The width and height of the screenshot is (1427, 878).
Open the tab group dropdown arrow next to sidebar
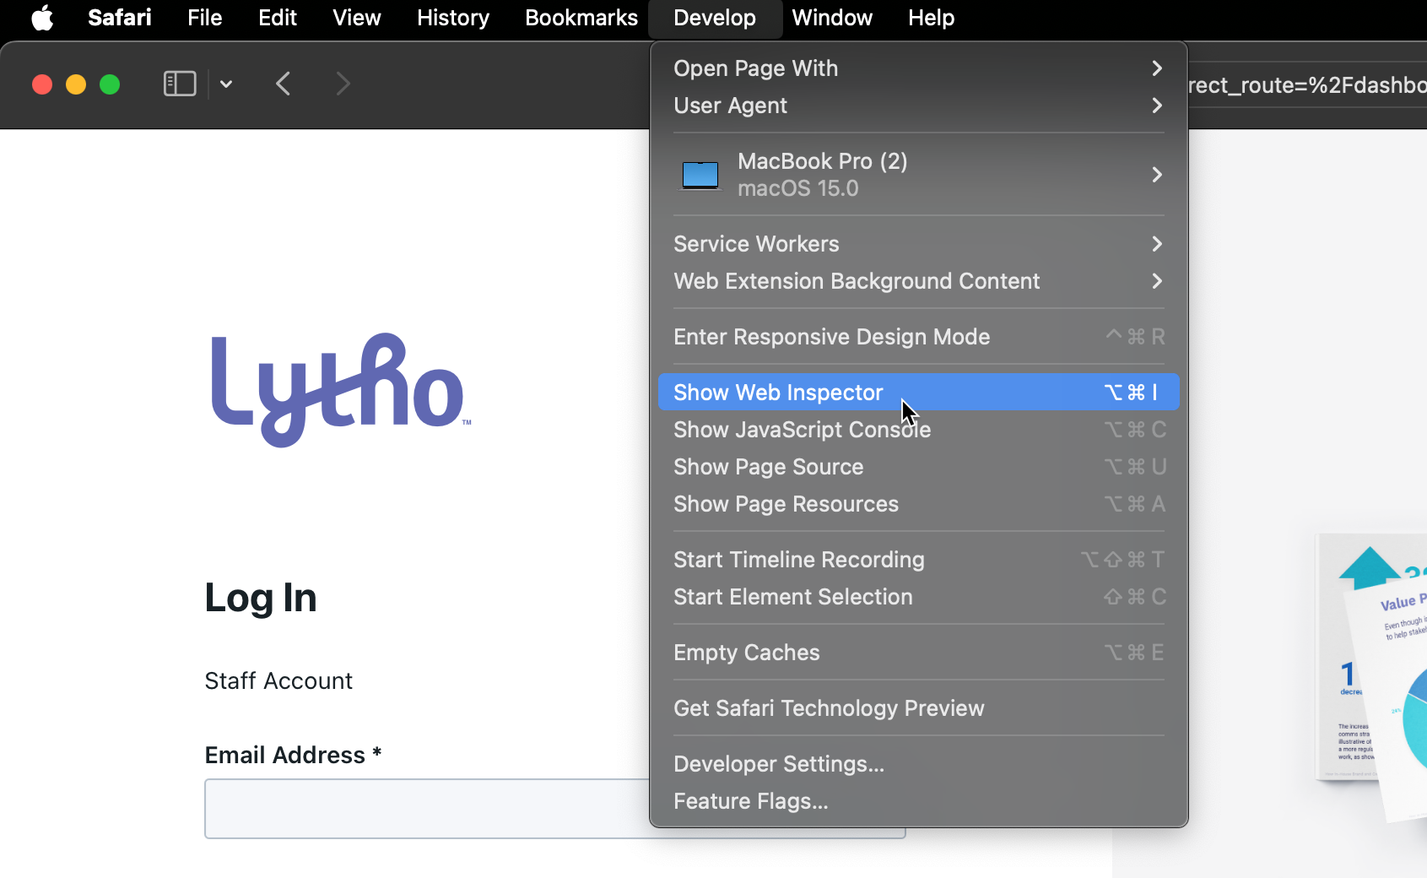[x=226, y=84]
